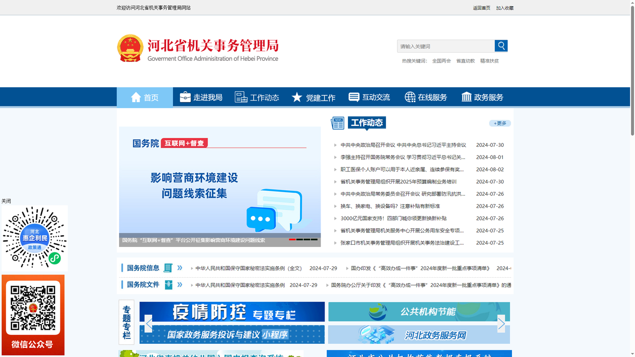Click the slideshow caption 国务院“互联网+督查”平台
The width and height of the screenshot is (635, 357).
(194, 240)
